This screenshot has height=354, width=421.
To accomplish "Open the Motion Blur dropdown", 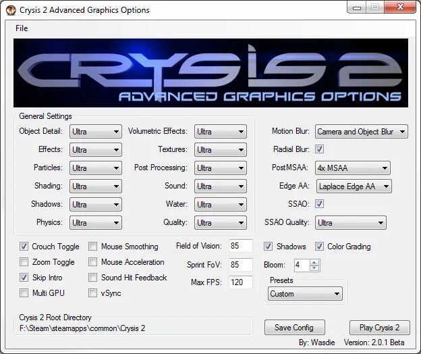I will [362, 132].
